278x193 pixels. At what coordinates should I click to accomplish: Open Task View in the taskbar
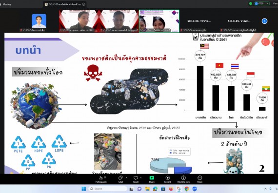pos(131,189)
